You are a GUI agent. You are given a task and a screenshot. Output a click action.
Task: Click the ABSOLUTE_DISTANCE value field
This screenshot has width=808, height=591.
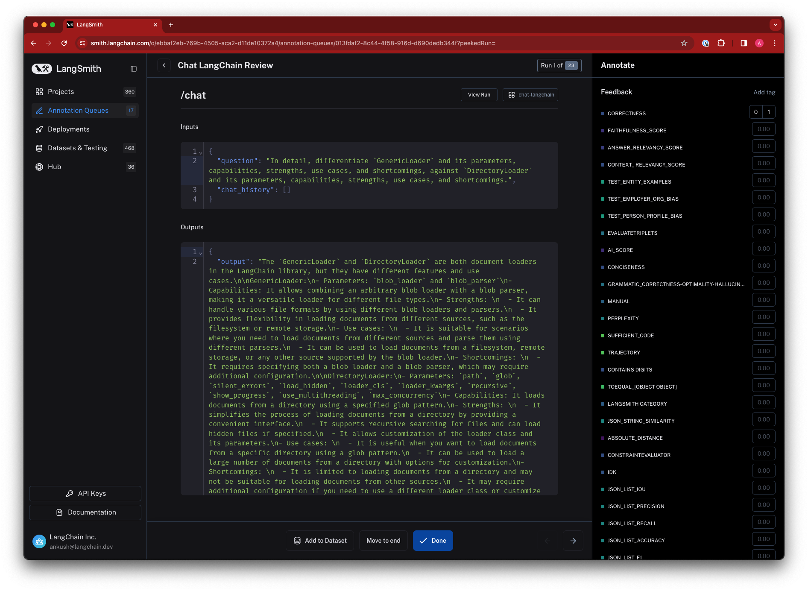(764, 436)
